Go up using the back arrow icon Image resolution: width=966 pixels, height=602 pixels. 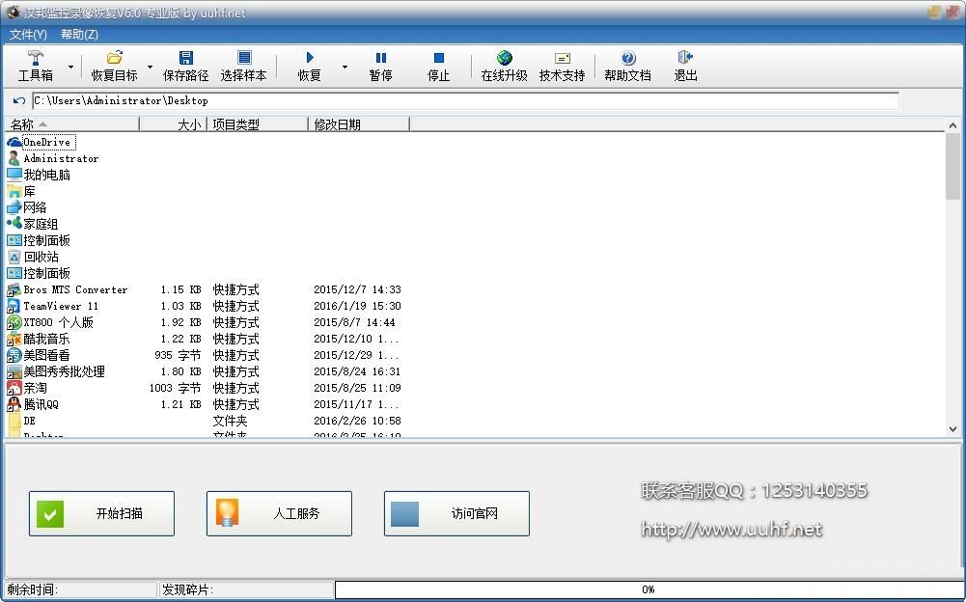19,100
